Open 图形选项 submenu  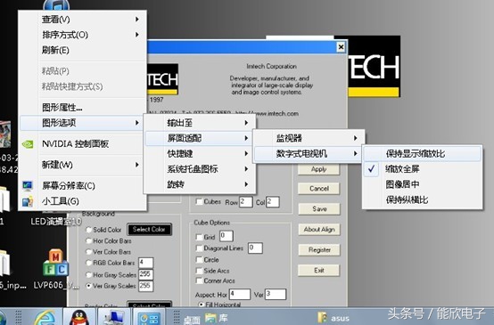pyautogui.click(x=83, y=123)
